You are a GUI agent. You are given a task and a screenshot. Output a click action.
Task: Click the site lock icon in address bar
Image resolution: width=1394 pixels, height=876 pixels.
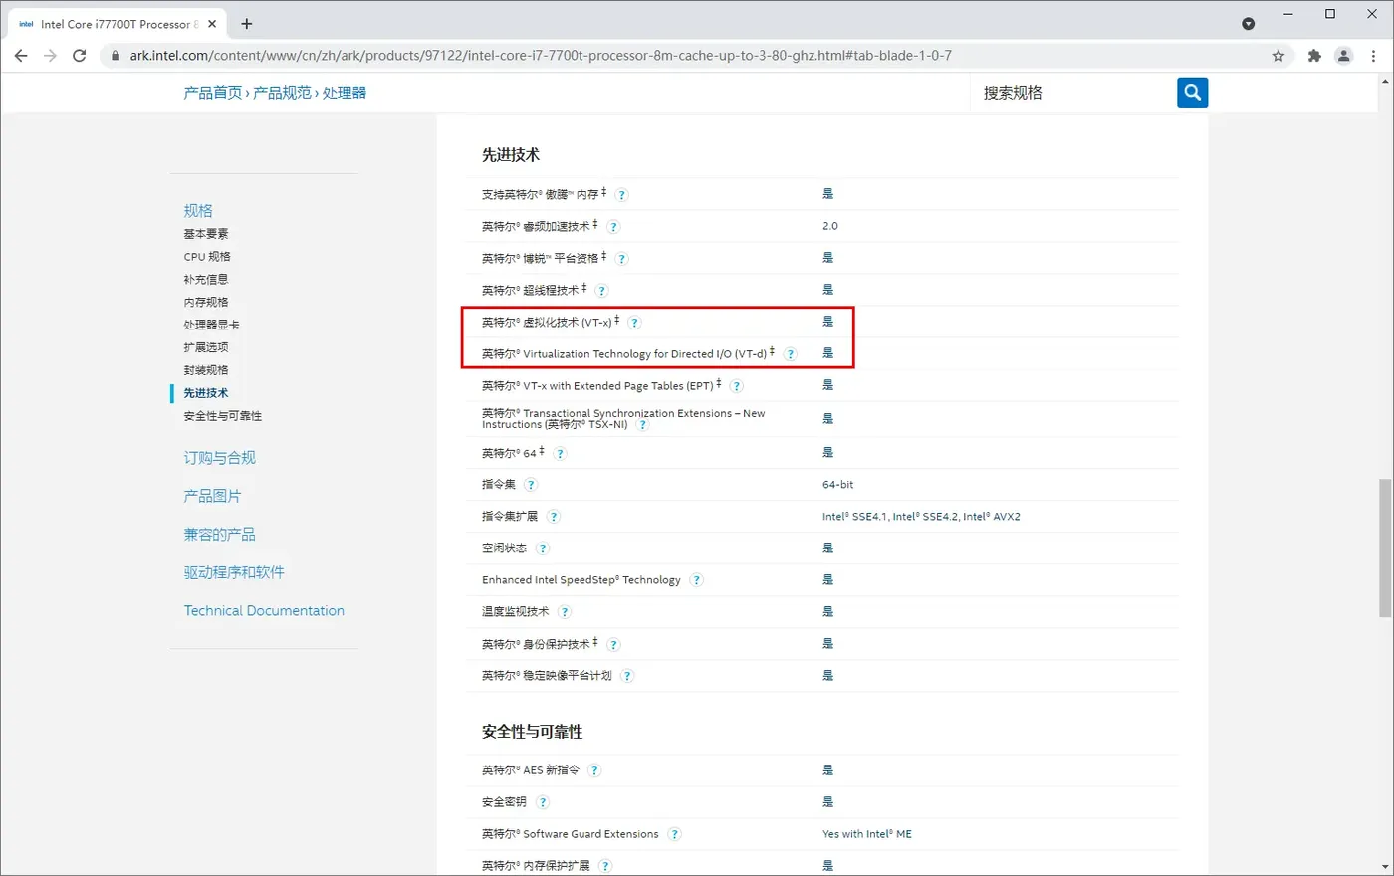click(116, 56)
